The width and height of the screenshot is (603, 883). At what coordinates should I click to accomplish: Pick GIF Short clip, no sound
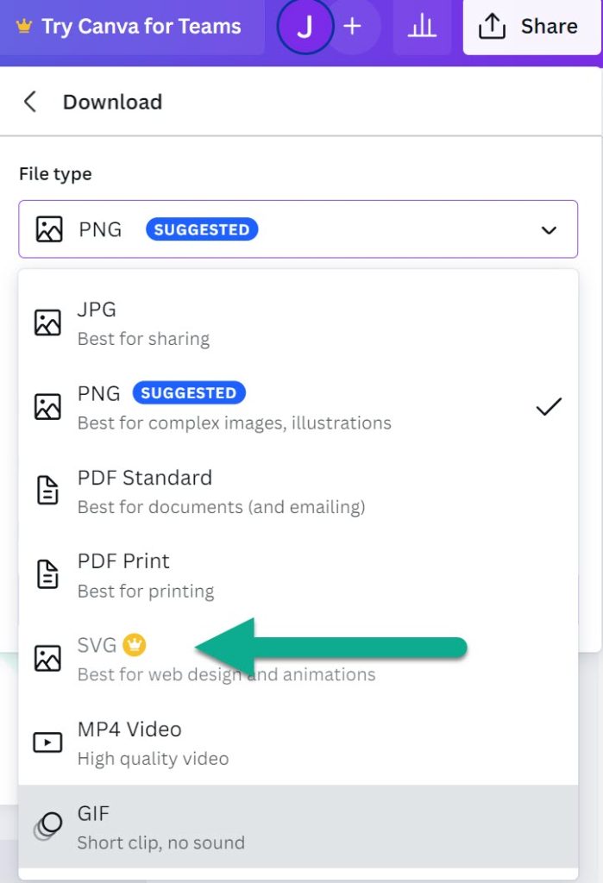(298, 827)
